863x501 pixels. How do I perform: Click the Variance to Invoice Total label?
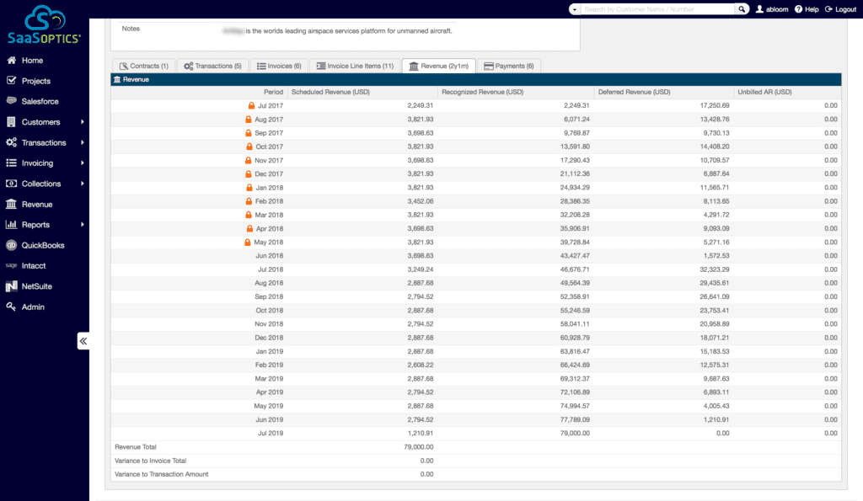[150, 461]
